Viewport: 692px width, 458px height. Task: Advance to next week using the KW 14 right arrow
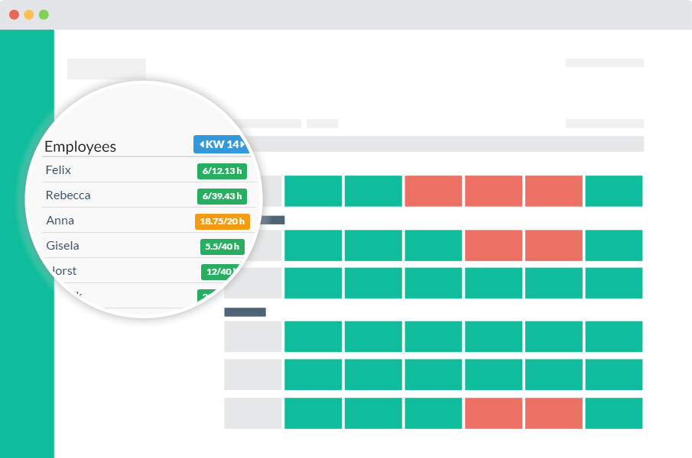coord(242,145)
